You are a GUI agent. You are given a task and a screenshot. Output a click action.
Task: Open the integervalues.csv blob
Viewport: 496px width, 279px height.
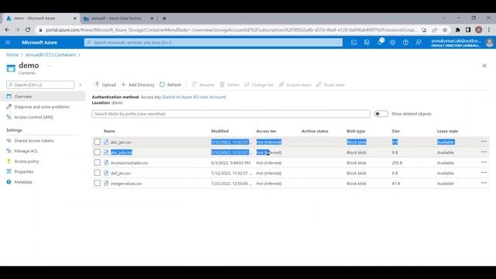click(126, 184)
